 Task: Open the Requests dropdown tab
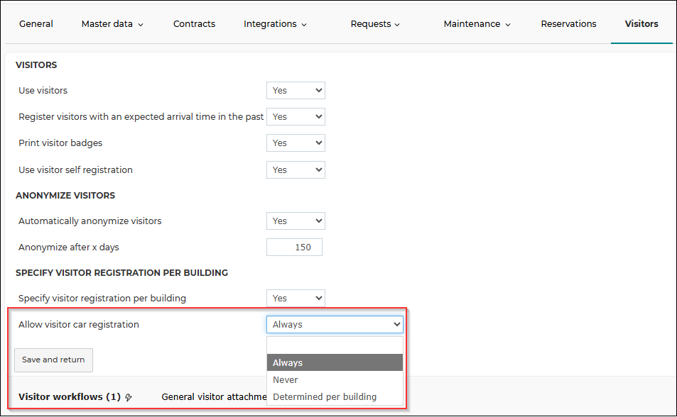[x=375, y=24]
